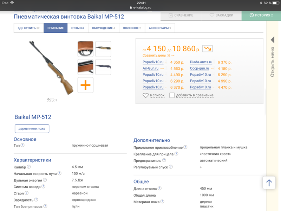
Task: Show help for Крепление для прицела
Action: [x=176, y=154]
